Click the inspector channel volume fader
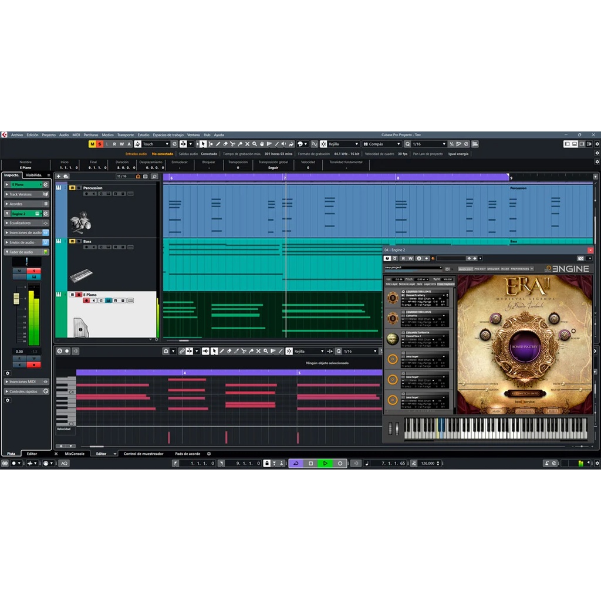 pos(16,298)
